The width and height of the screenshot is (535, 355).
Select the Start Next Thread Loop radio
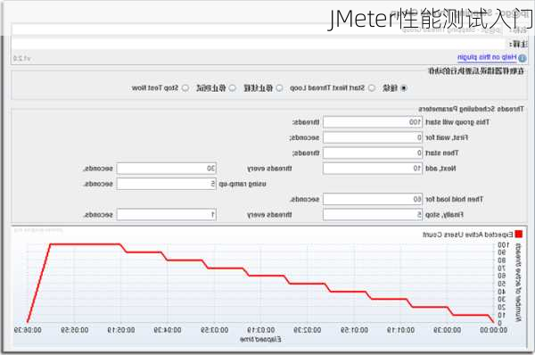click(x=372, y=88)
